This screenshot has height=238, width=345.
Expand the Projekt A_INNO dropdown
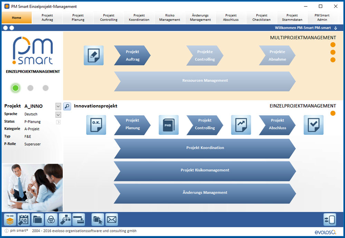58,106
